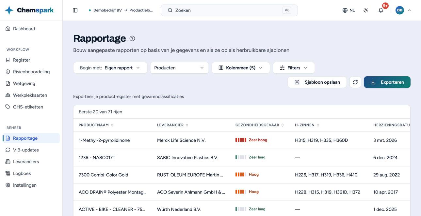This screenshot has width=421, height=216.
Task: Expand the user menu chevron
Action: pos(409,10)
